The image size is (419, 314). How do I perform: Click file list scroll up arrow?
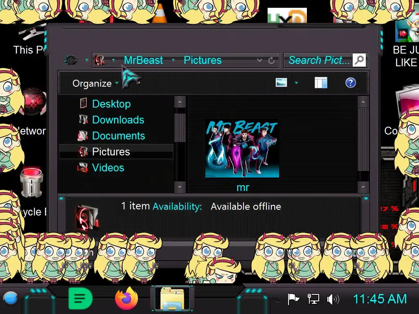pyautogui.click(x=363, y=102)
